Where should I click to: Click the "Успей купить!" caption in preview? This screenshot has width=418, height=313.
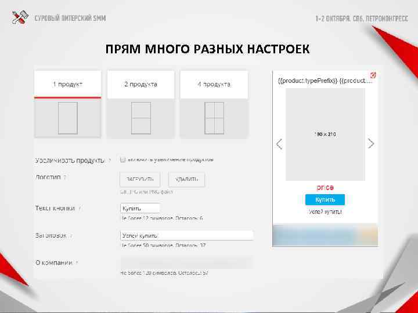click(325, 212)
